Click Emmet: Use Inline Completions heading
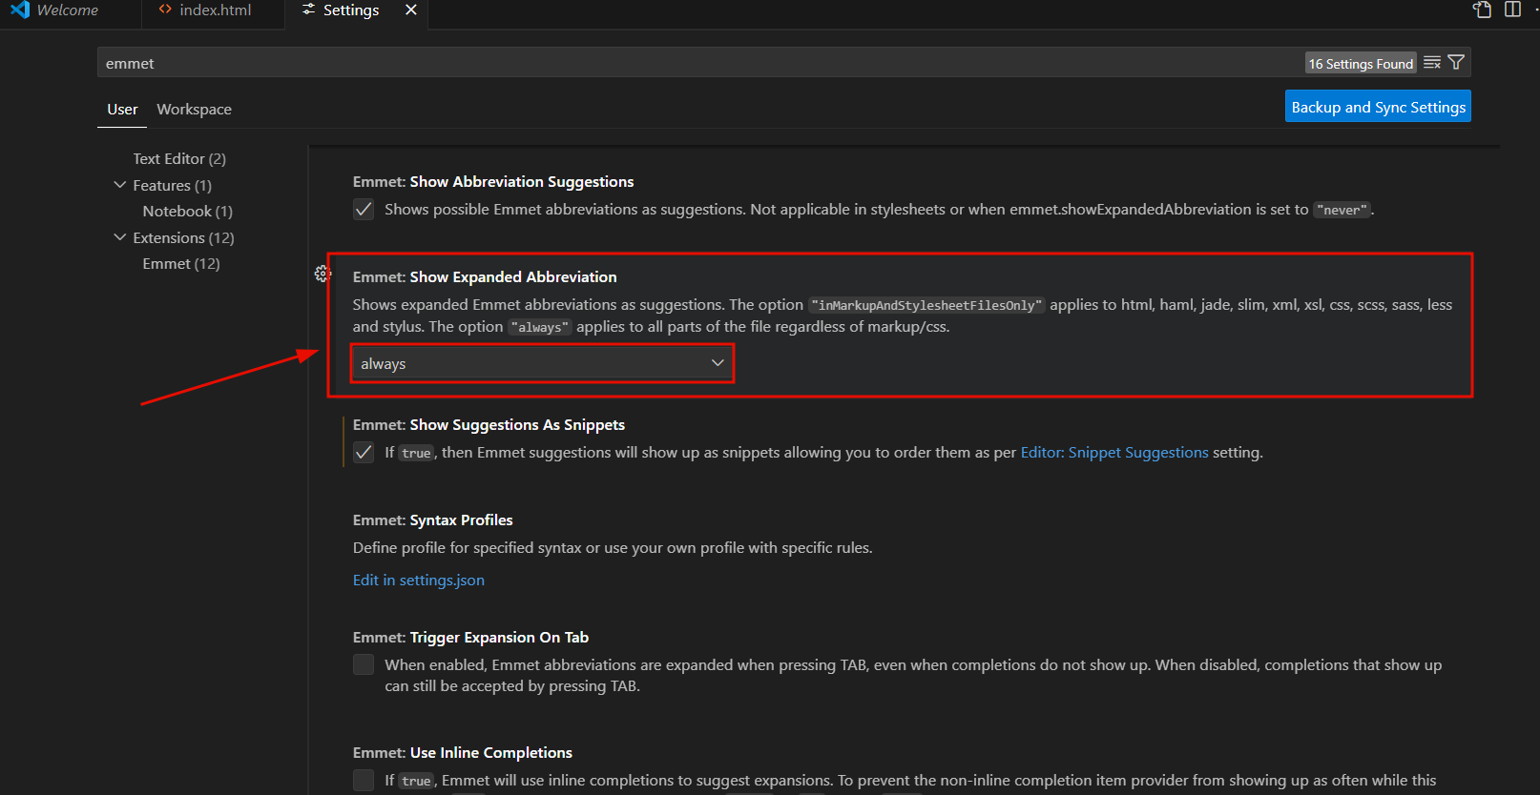The width and height of the screenshot is (1540, 795). point(463,752)
